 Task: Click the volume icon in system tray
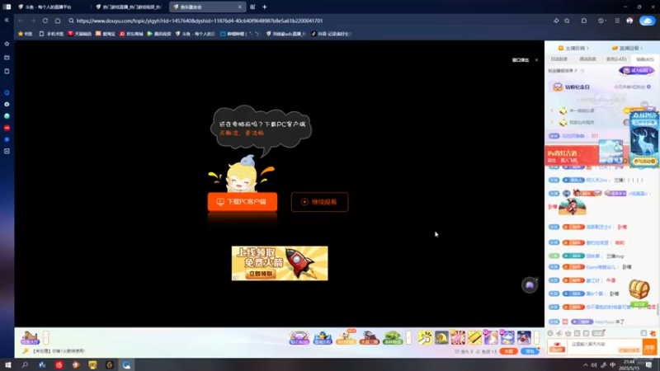tap(594, 365)
